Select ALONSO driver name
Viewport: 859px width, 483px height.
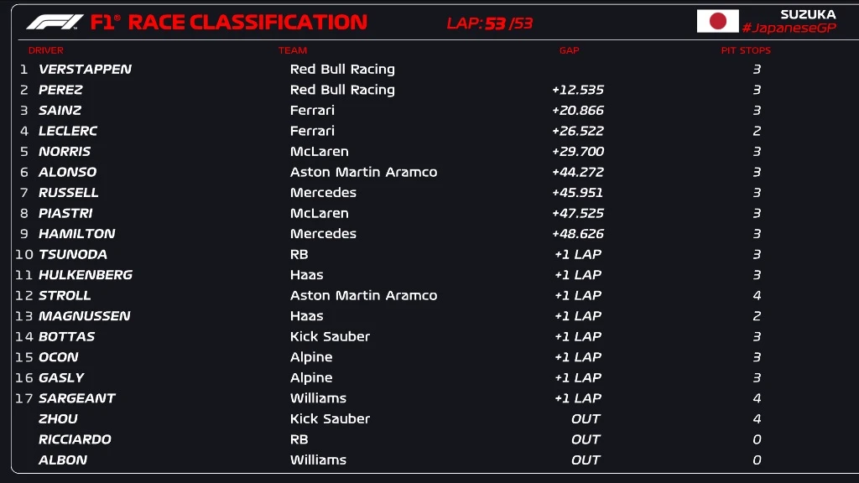click(x=67, y=172)
